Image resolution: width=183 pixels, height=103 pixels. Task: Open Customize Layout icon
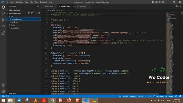(x=163, y=2)
